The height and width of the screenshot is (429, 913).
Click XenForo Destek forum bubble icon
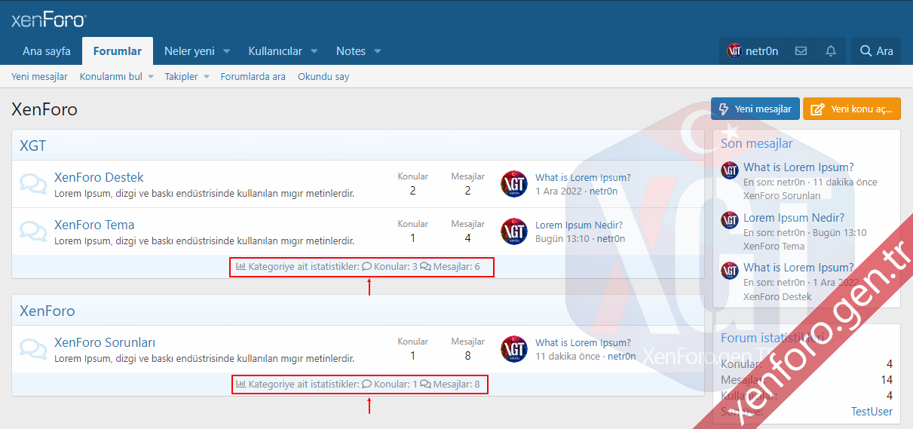32,184
